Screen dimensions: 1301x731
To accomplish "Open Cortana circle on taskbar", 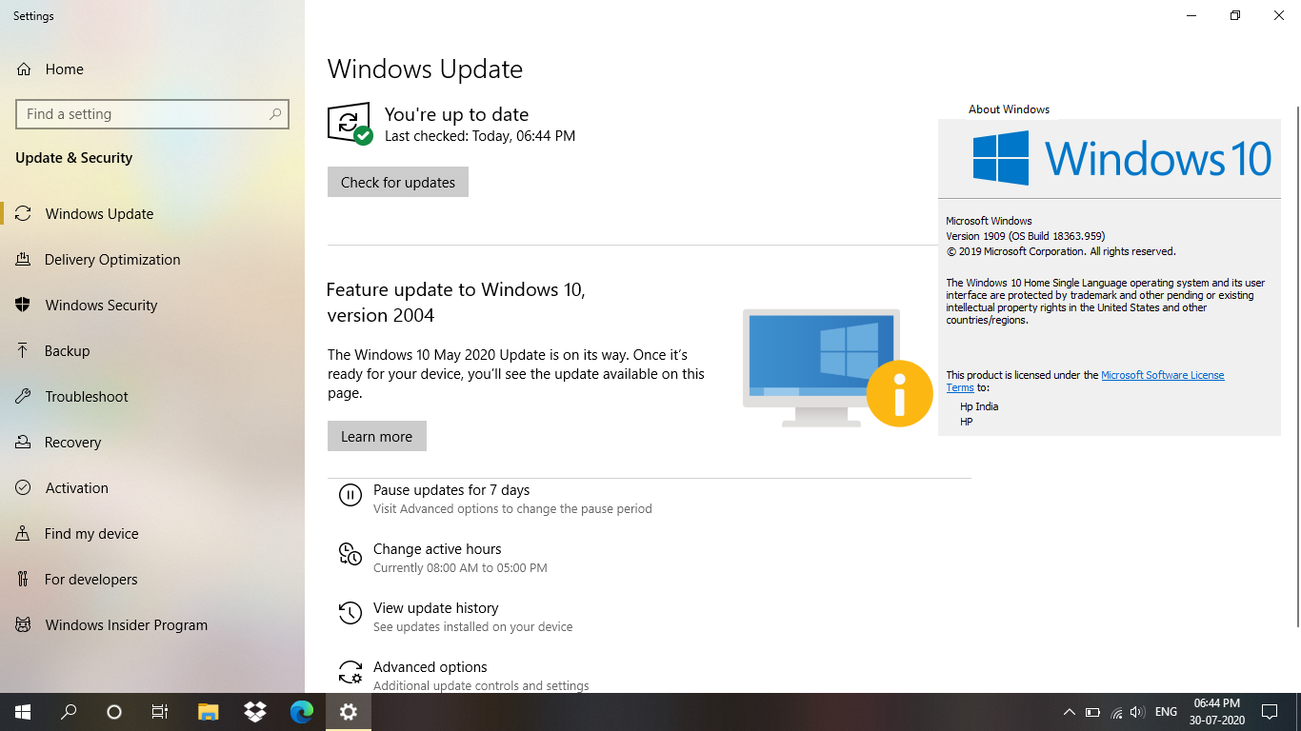I will 114,712.
